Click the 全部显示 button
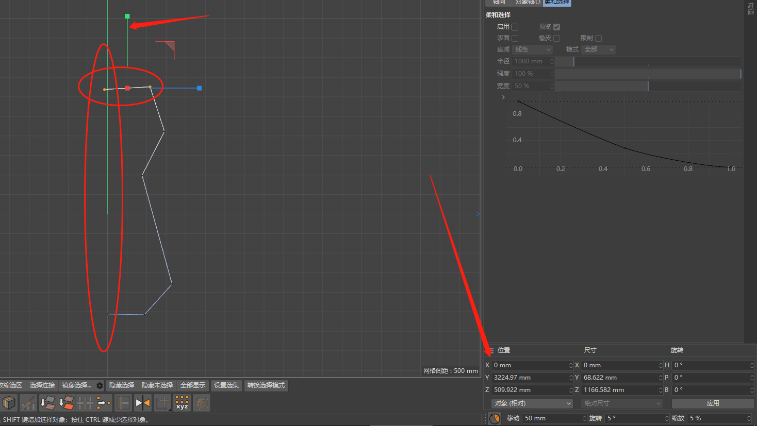The height and width of the screenshot is (426, 757). coord(193,385)
